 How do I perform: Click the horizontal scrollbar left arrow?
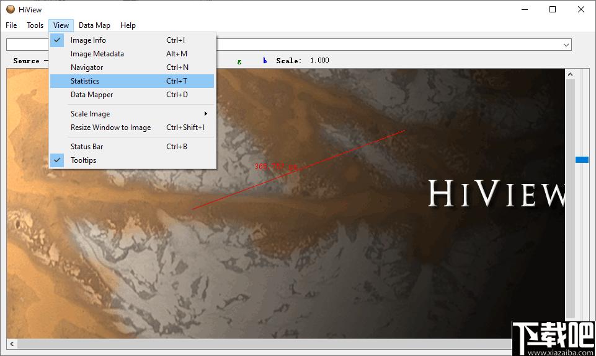tap(12, 344)
